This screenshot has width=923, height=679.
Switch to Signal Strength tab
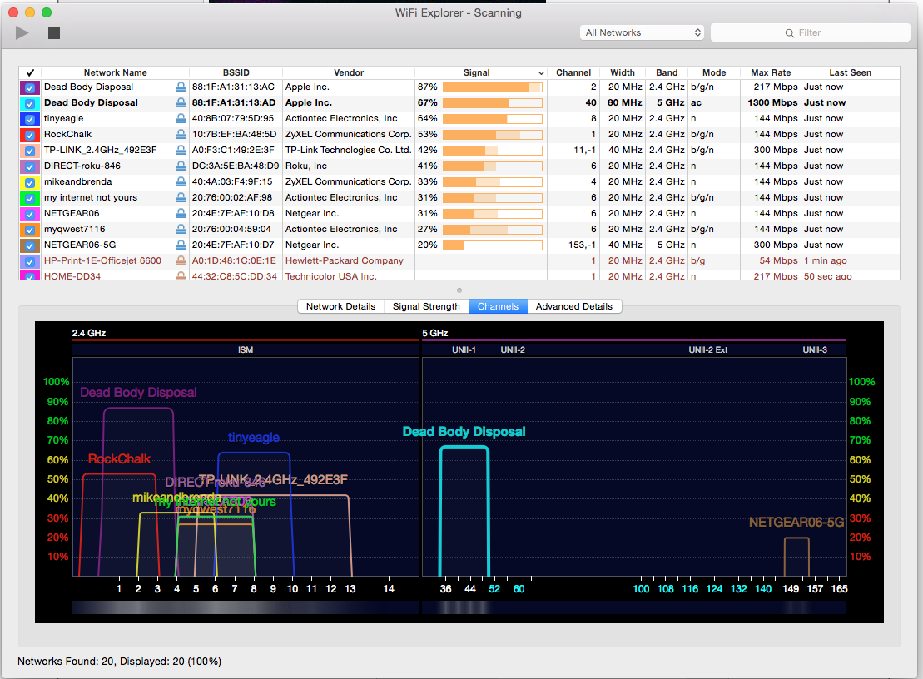pyautogui.click(x=426, y=306)
